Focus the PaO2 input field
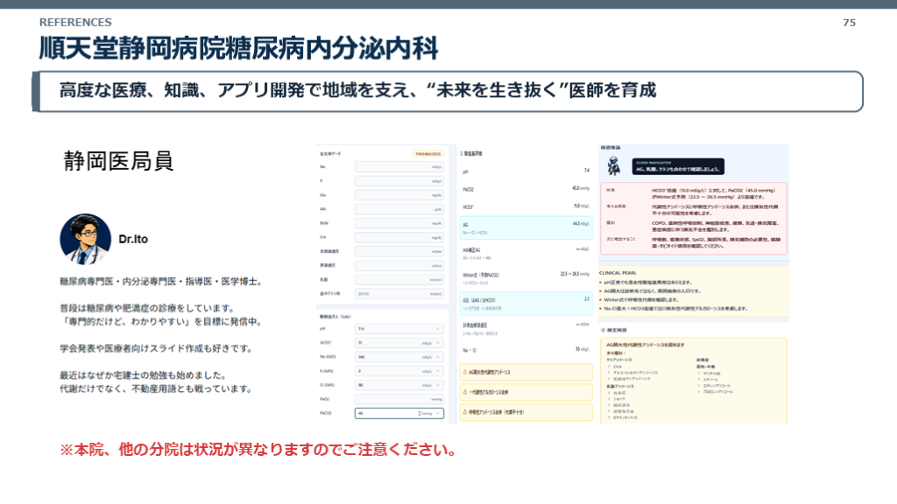Screen dimensions: 897x504 tap(399, 399)
